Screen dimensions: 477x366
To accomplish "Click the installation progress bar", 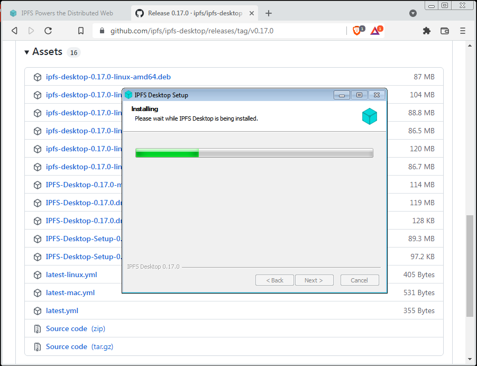I will pos(254,153).
